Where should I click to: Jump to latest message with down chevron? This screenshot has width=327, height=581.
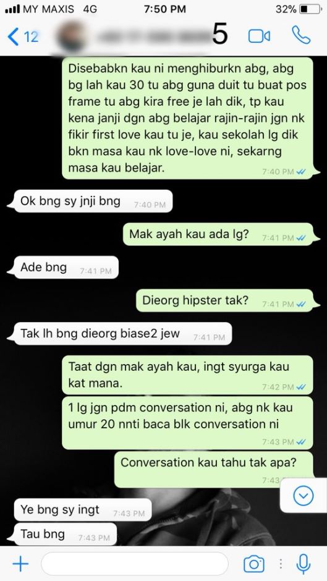pyautogui.click(x=304, y=496)
